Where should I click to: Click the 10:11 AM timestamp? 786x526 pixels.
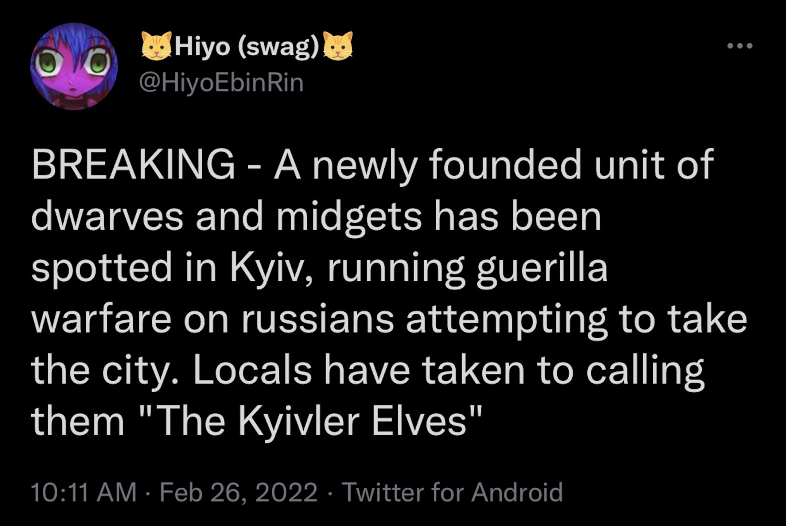click(x=84, y=493)
